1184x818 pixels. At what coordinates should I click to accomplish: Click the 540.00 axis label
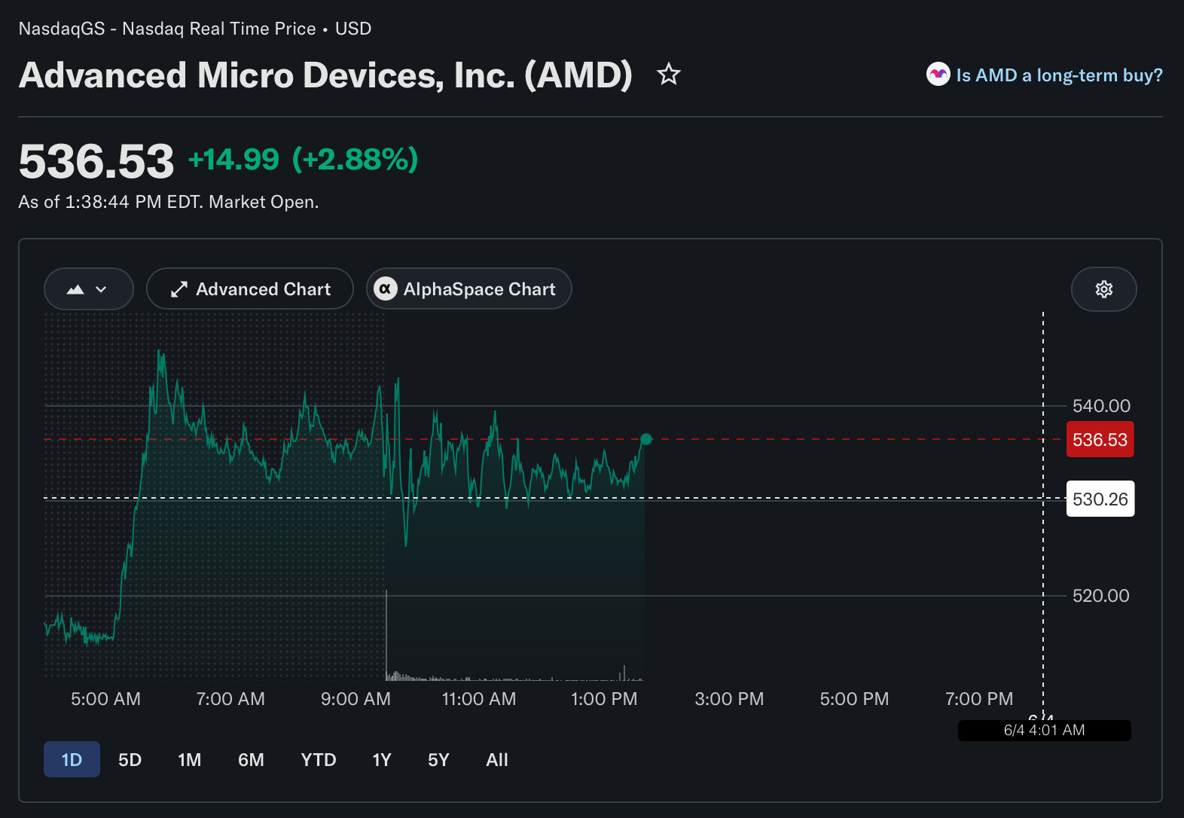pos(1101,406)
